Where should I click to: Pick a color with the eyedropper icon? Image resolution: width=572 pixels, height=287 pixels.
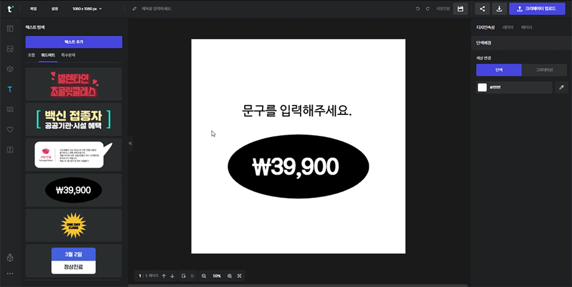tap(562, 88)
